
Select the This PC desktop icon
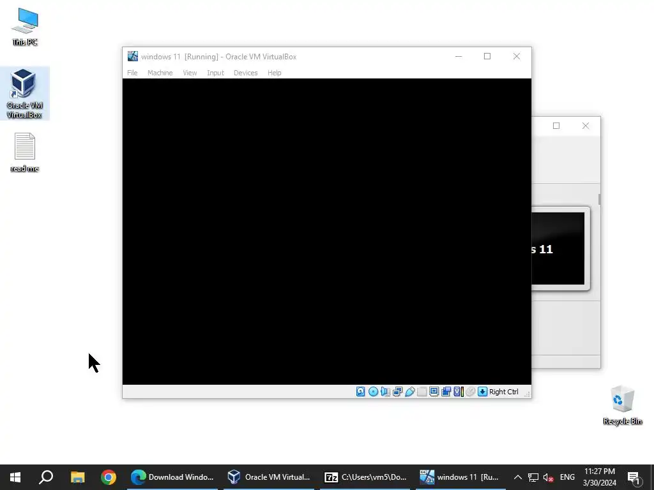coord(25,27)
